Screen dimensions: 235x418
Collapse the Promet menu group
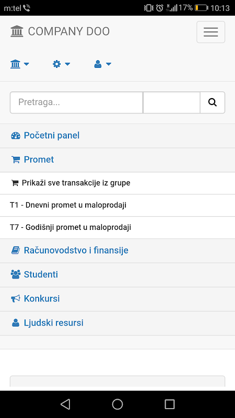click(118, 160)
